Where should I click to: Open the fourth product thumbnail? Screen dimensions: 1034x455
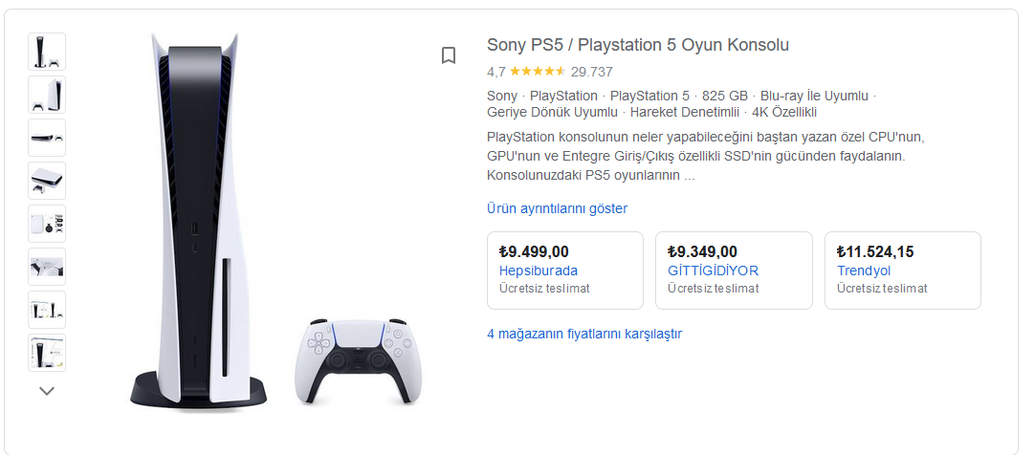pyautogui.click(x=47, y=181)
